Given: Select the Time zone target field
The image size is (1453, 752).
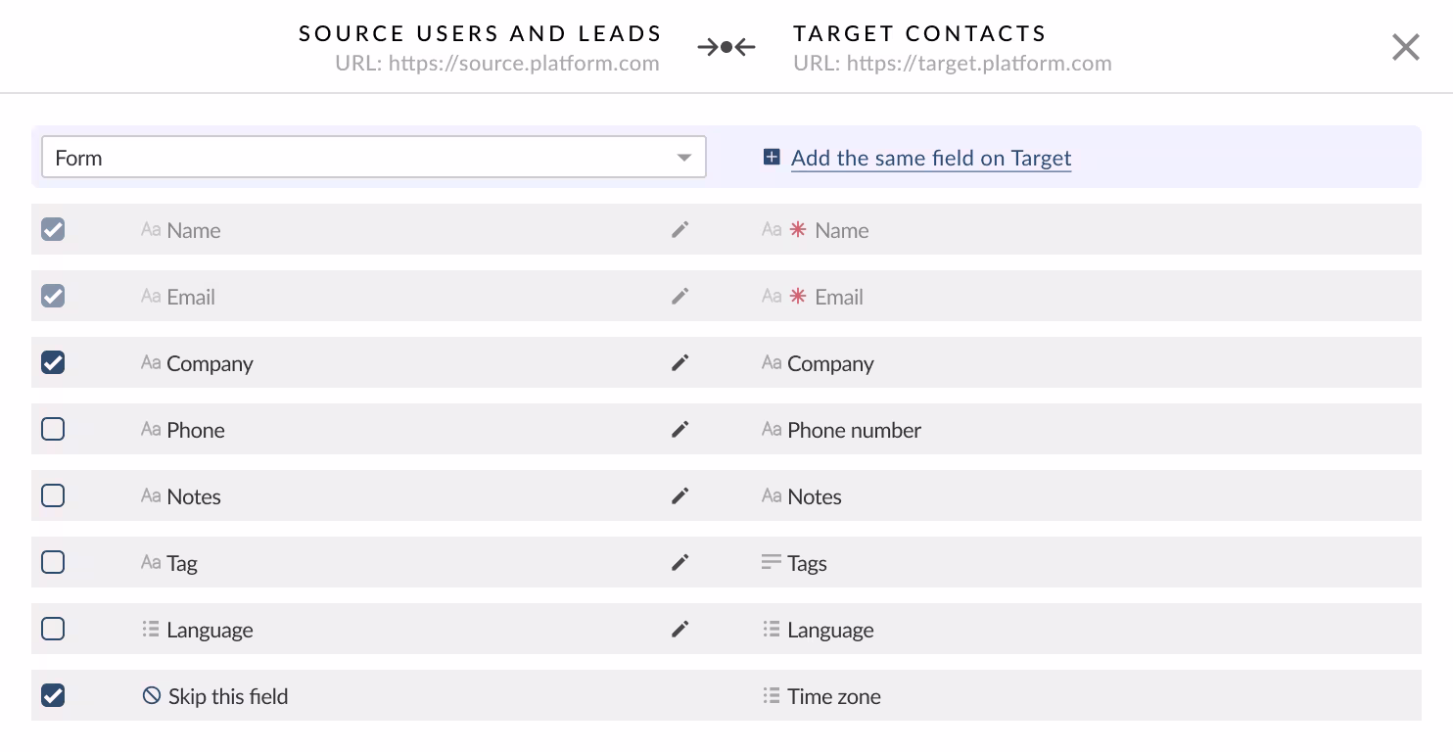Looking at the screenshot, I should [x=833, y=696].
